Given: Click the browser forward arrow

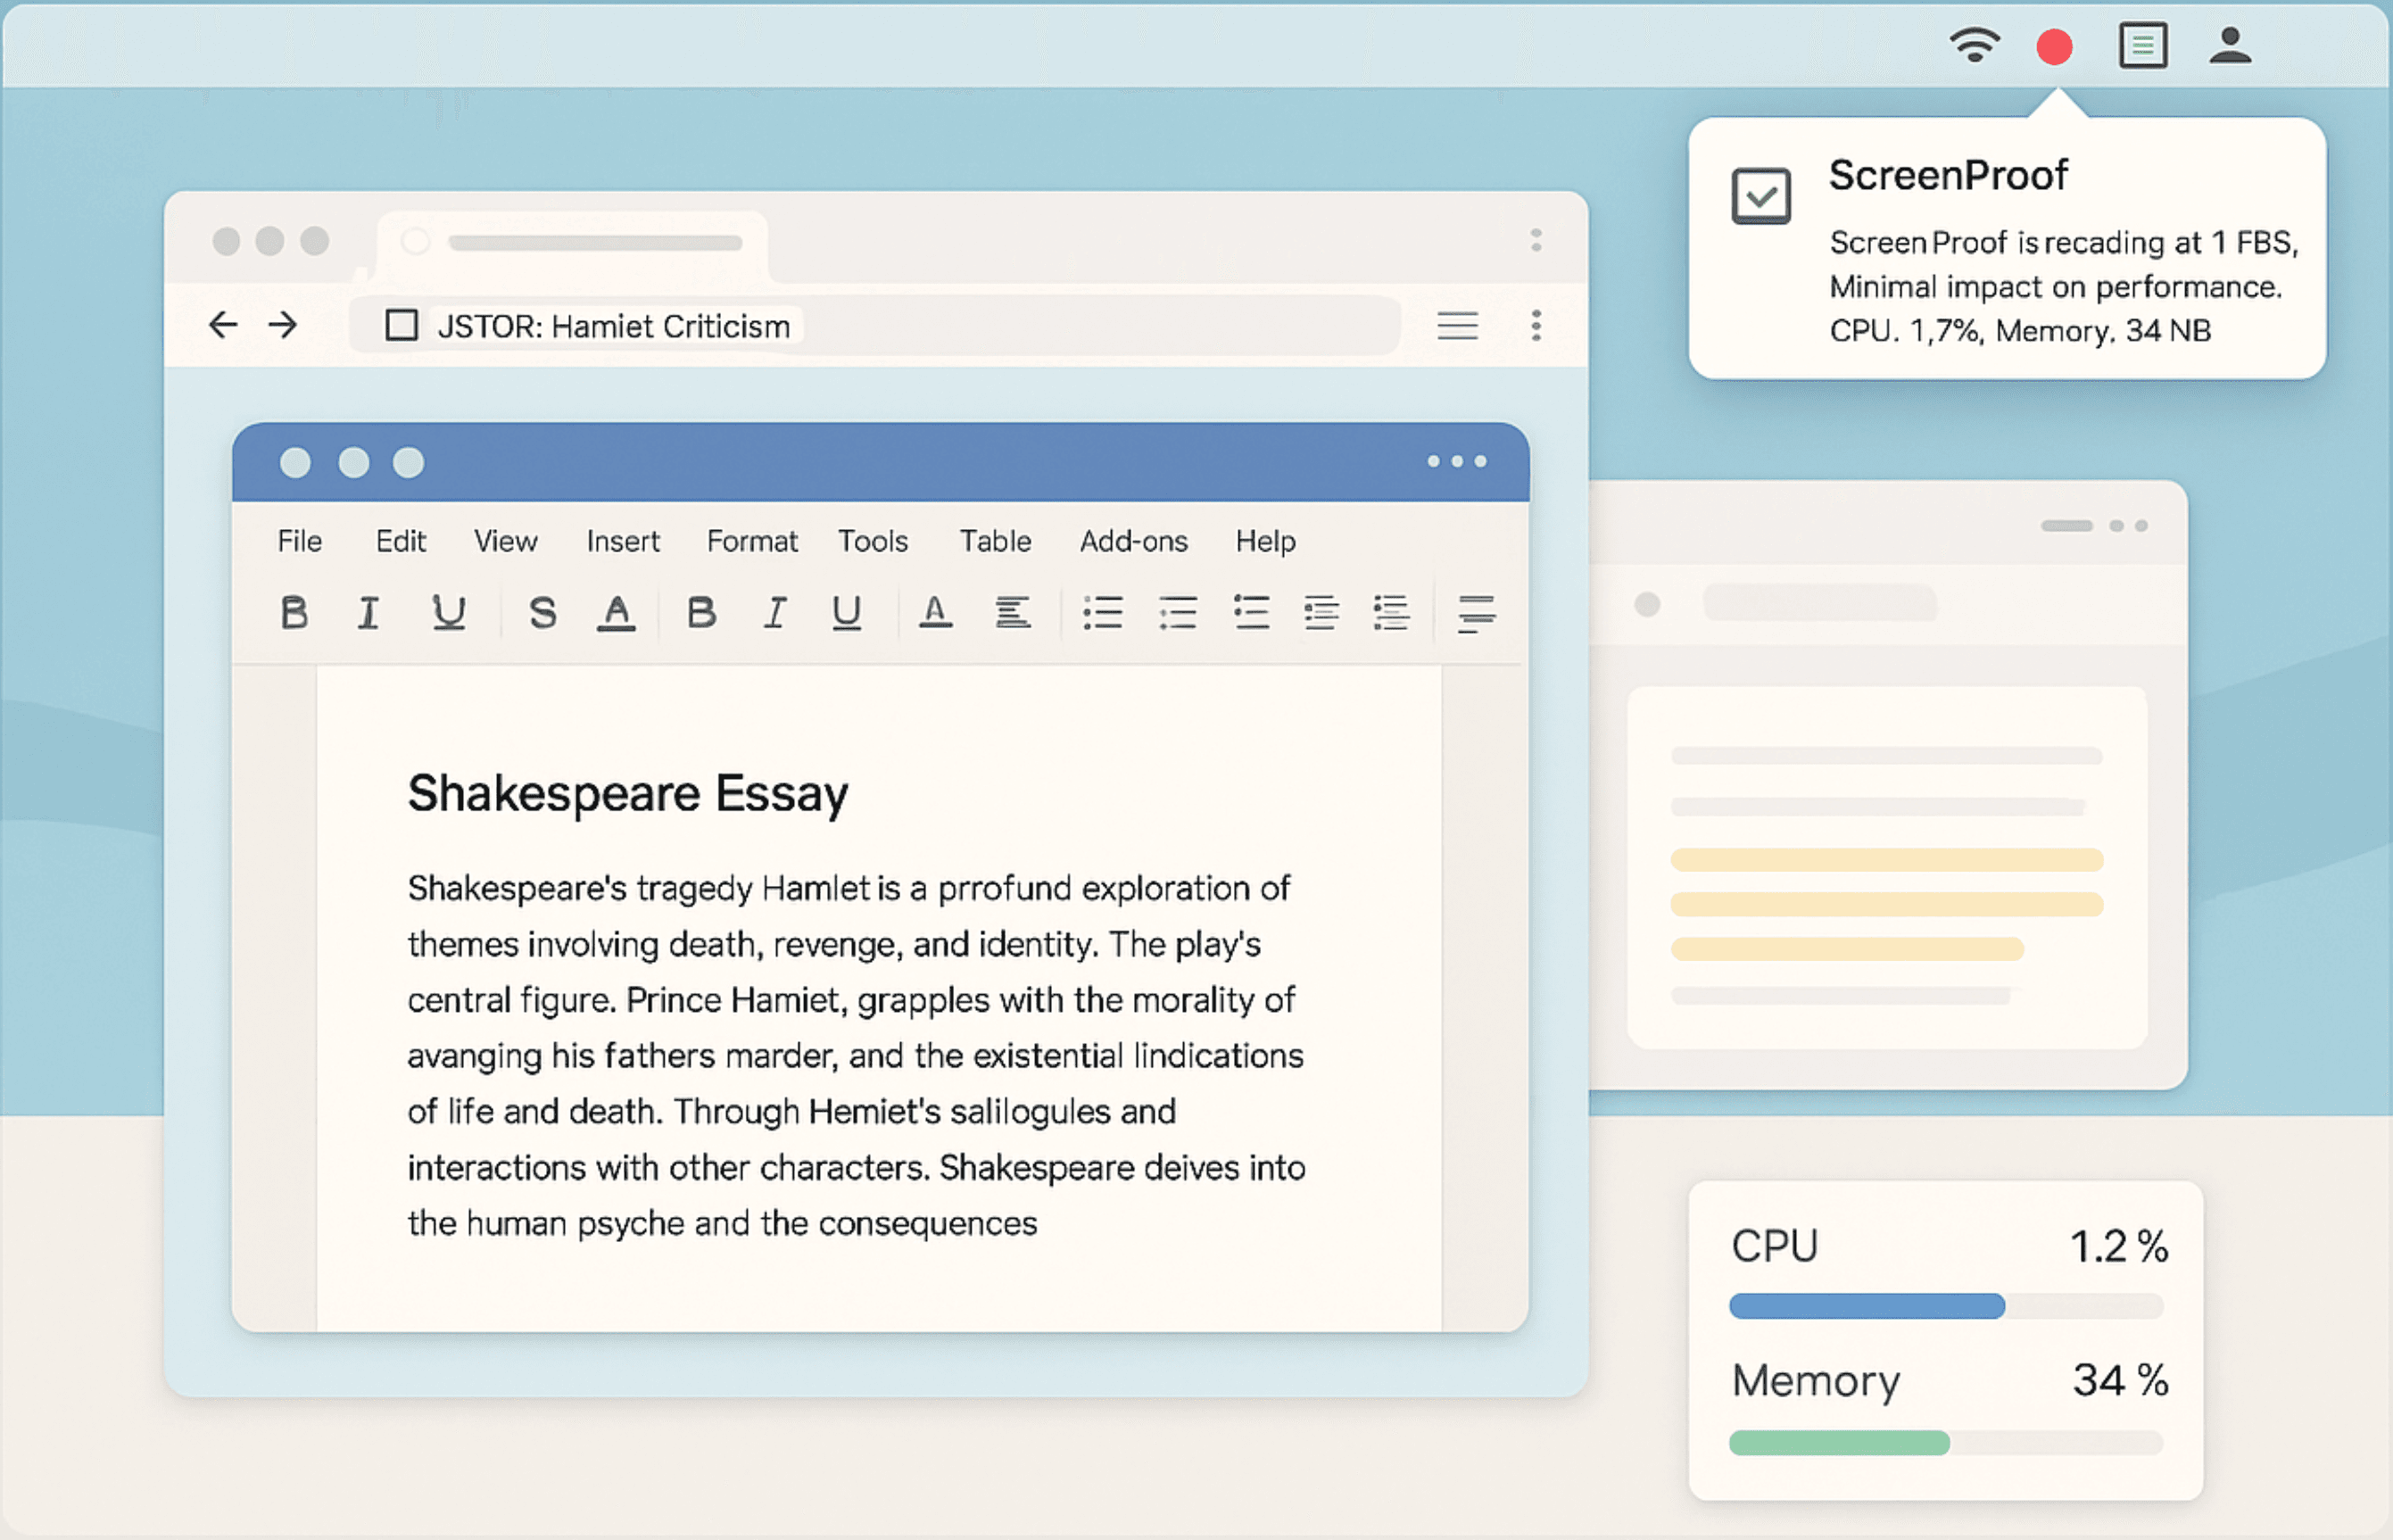Looking at the screenshot, I should pyautogui.click(x=283, y=324).
